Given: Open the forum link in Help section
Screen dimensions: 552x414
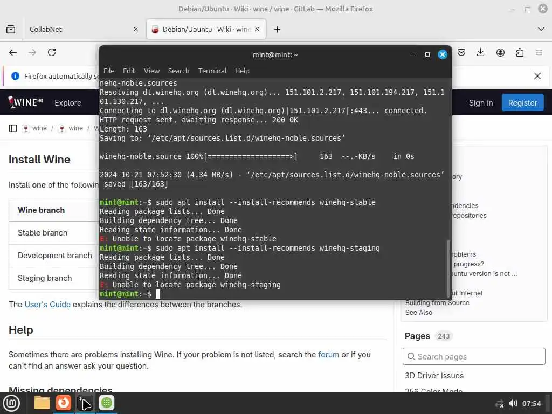Looking at the screenshot, I should tap(328, 355).
